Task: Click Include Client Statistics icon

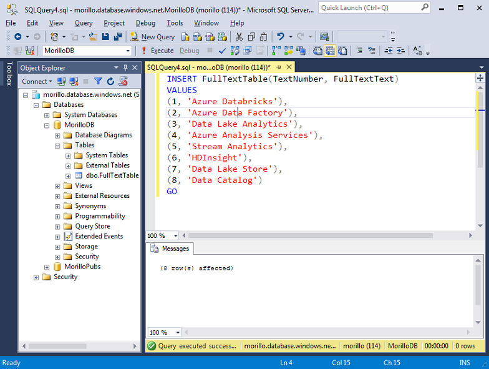Action: (x=301, y=51)
